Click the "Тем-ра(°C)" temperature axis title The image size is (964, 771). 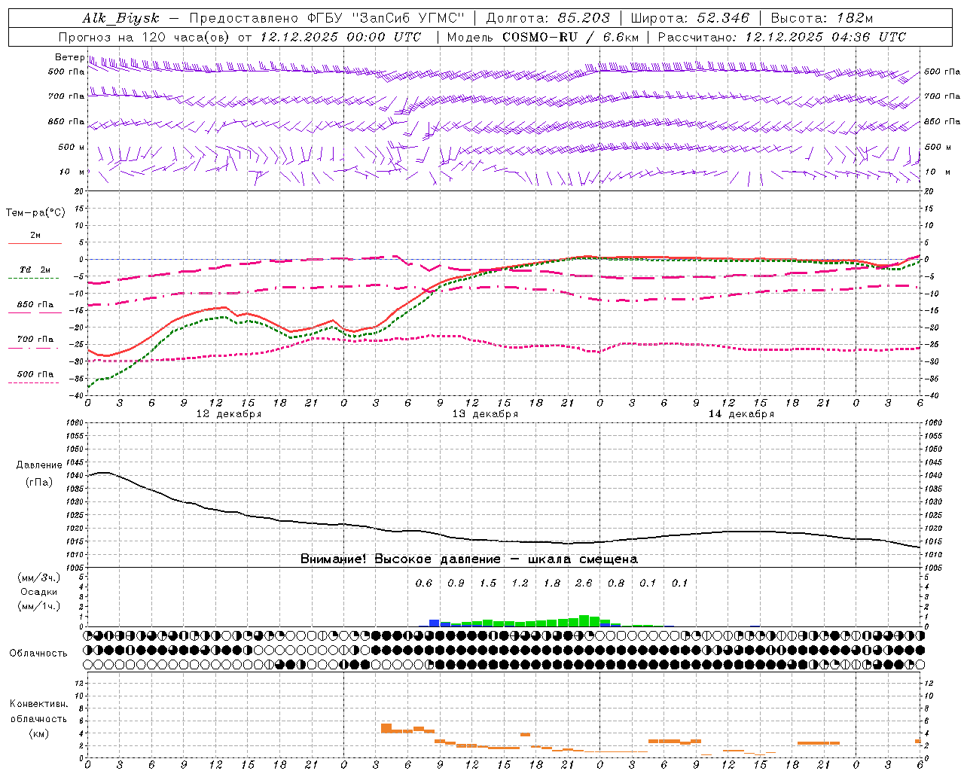point(35,213)
